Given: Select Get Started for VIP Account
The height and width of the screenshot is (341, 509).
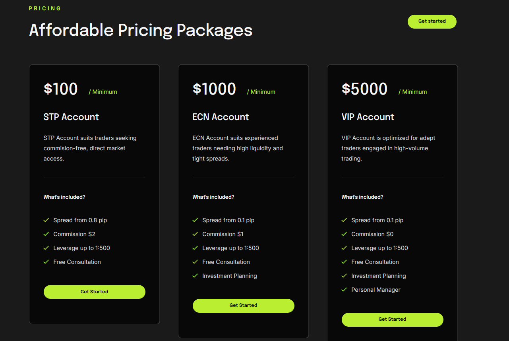Looking at the screenshot, I should click(392, 320).
